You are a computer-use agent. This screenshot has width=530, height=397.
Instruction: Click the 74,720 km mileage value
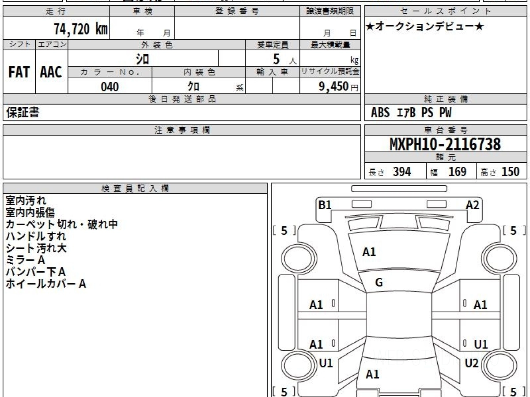point(80,29)
